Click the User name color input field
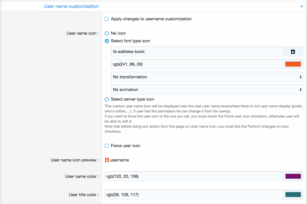The height and width of the screenshot is (204, 307). 194,176
